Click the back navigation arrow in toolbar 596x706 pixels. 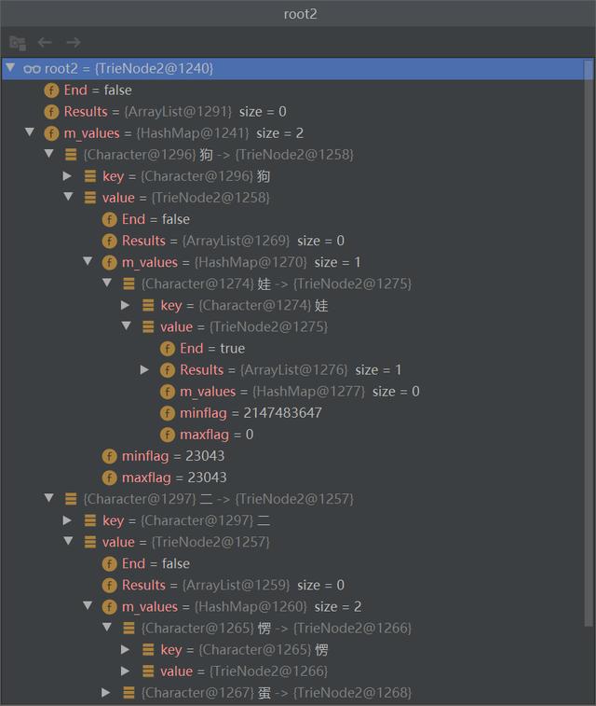pos(45,42)
